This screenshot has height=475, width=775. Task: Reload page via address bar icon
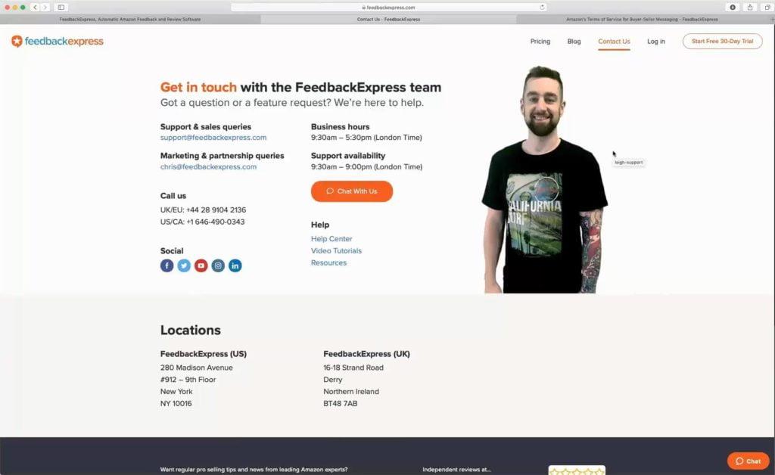[542, 8]
